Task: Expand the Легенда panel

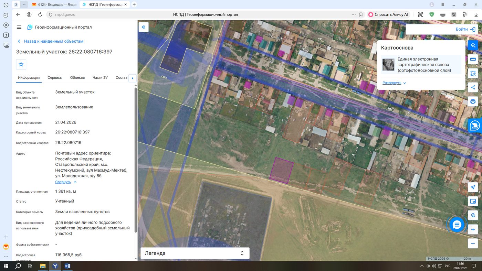Action: [x=195, y=253]
